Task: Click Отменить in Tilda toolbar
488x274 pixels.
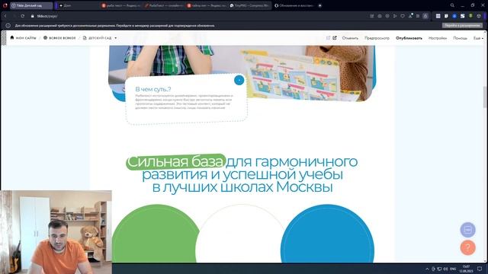Action: 350,38
